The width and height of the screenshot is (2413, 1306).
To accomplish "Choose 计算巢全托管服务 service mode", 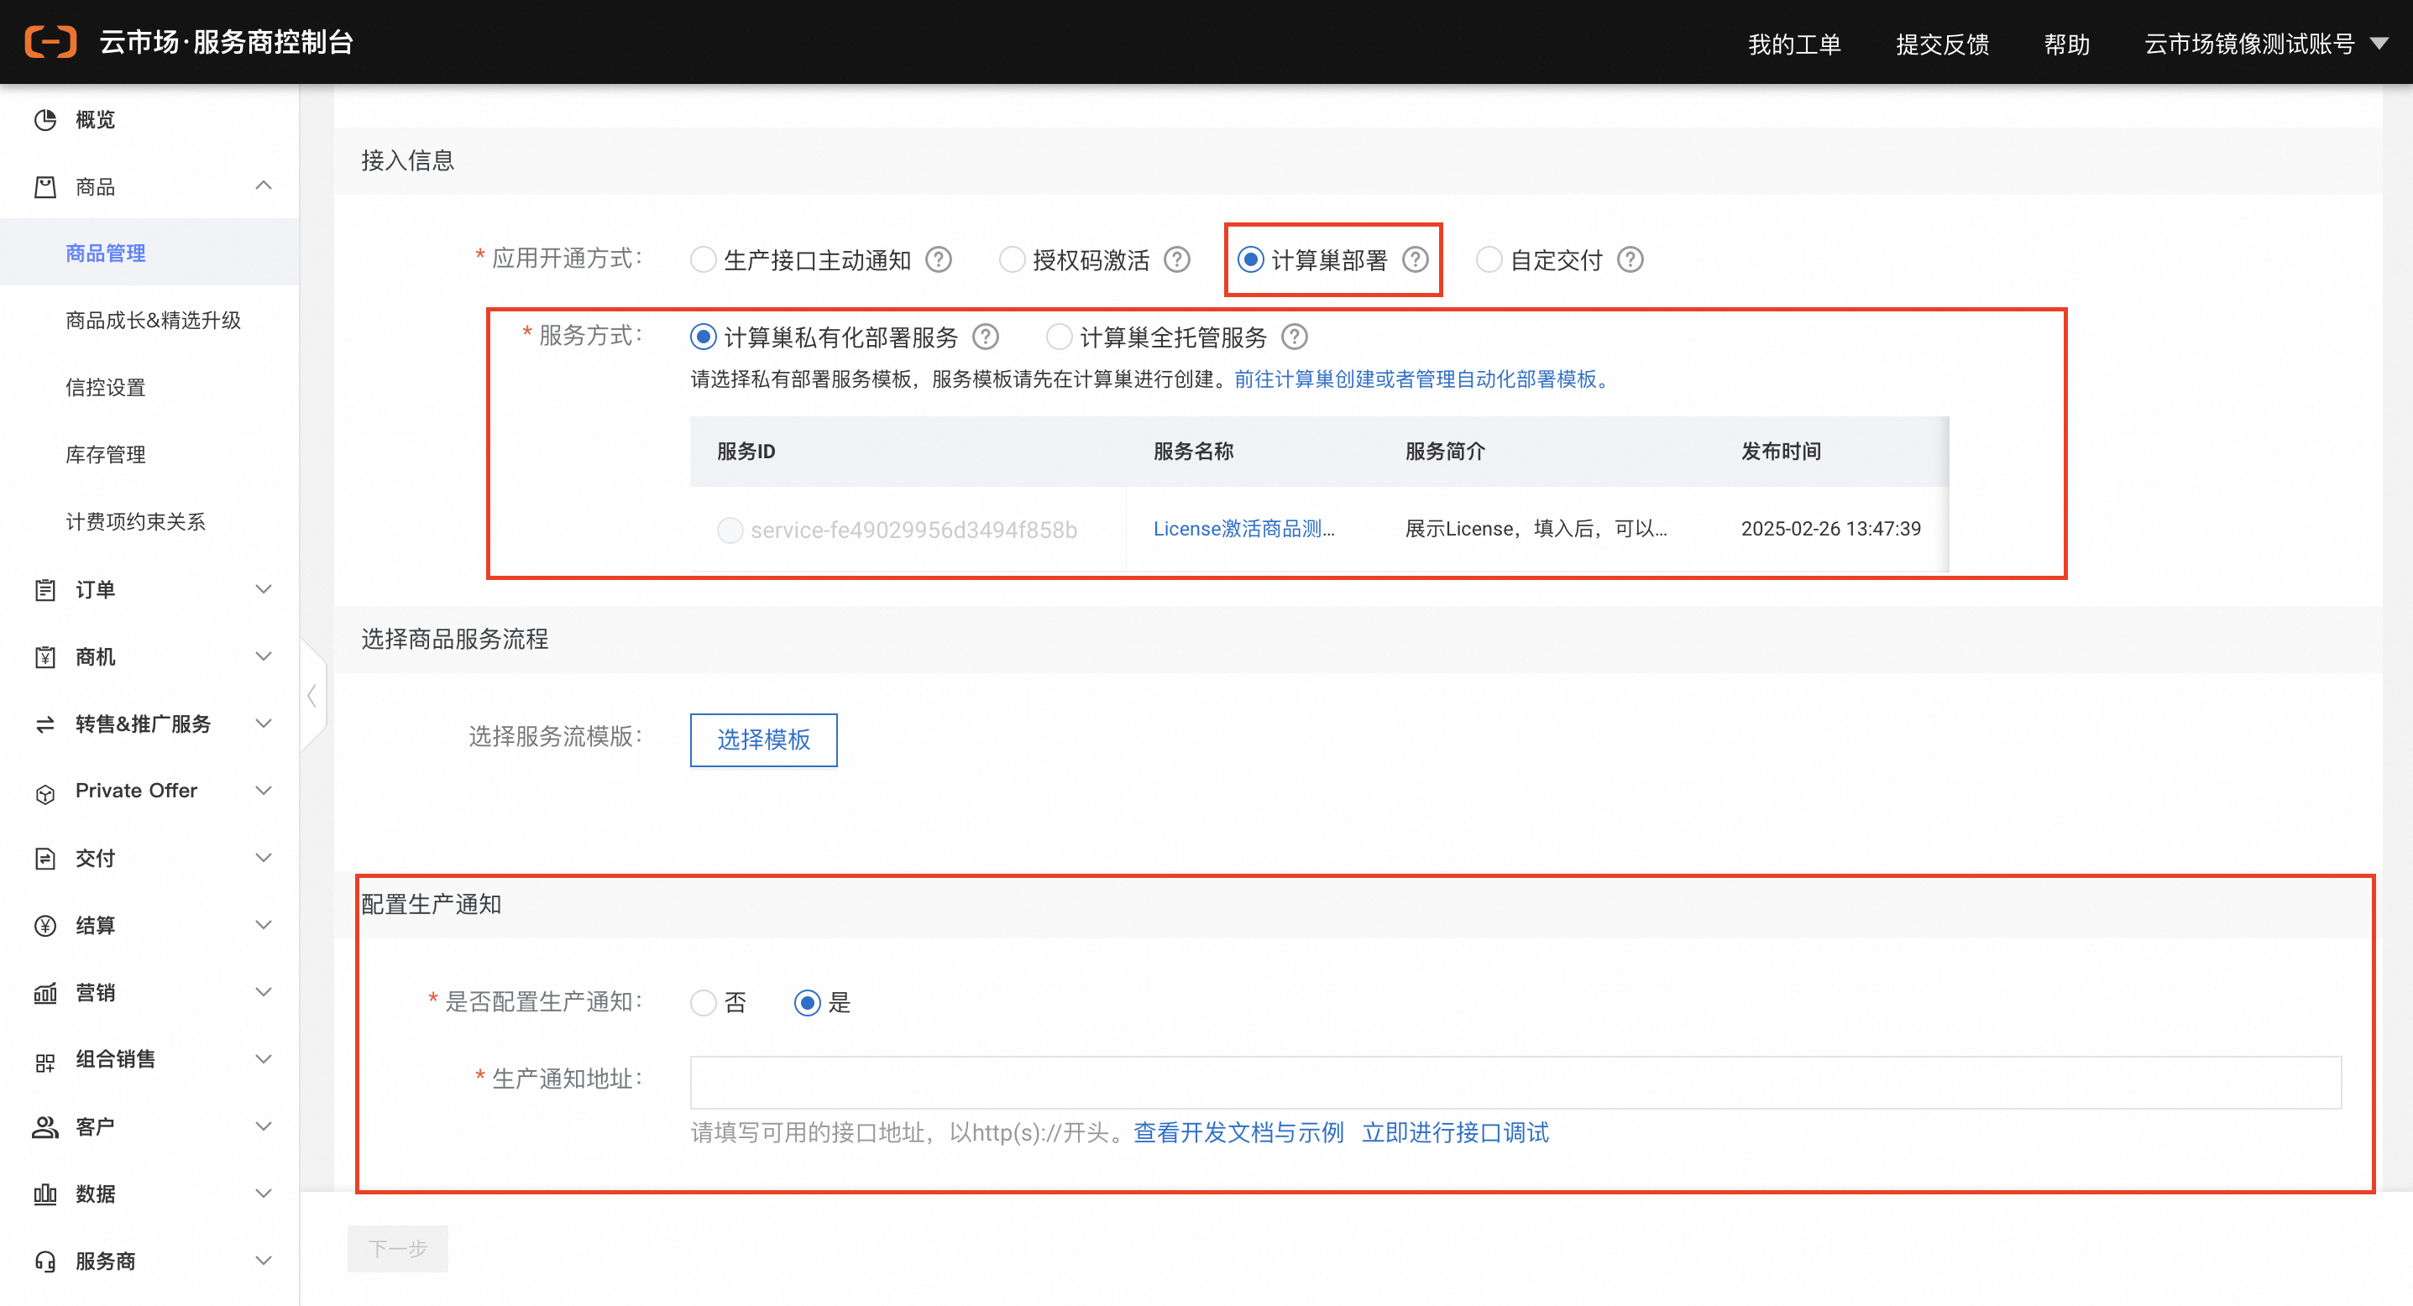I will [x=1059, y=336].
